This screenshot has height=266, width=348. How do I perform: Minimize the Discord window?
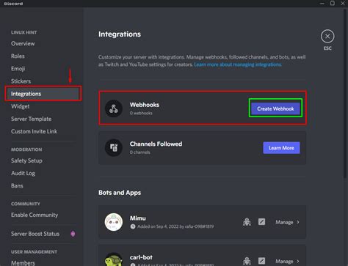[x=322, y=3]
